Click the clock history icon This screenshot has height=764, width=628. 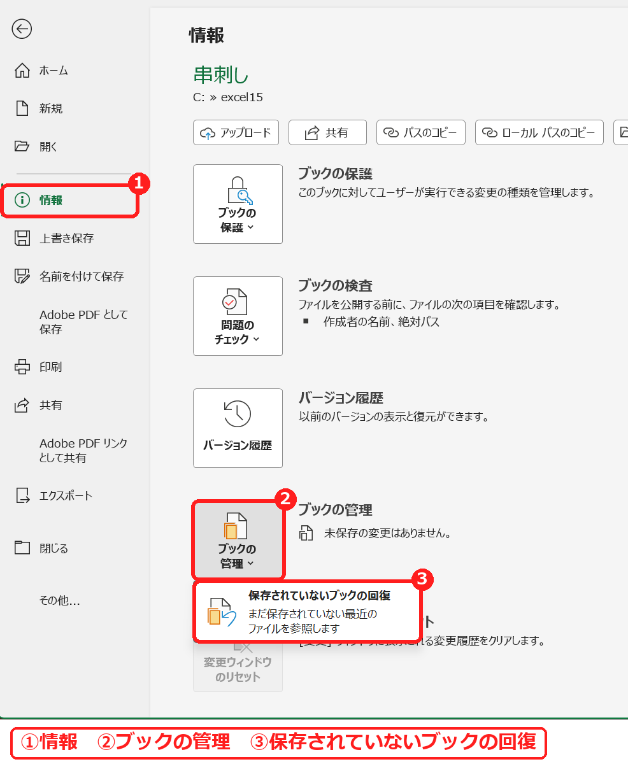point(238,414)
